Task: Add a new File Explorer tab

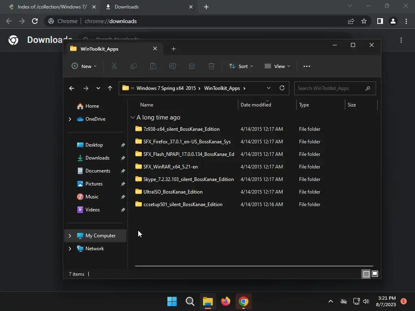Action: click(x=173, y=49)
